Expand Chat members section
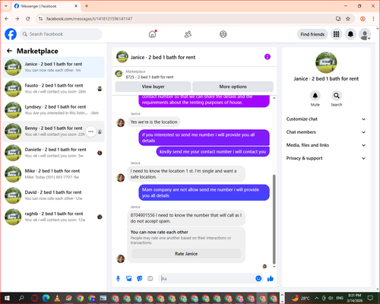 pos(326,132)
